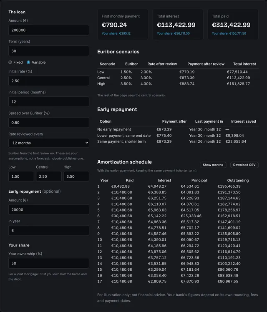Screen dimensions: 267x312
Task: Click the Outstanding value €129,715.13
Action: [229, 239]
